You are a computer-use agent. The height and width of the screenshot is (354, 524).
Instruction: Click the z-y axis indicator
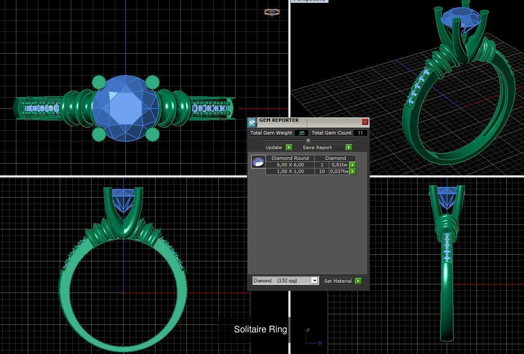pyautogui.click(x=313, y=337)
